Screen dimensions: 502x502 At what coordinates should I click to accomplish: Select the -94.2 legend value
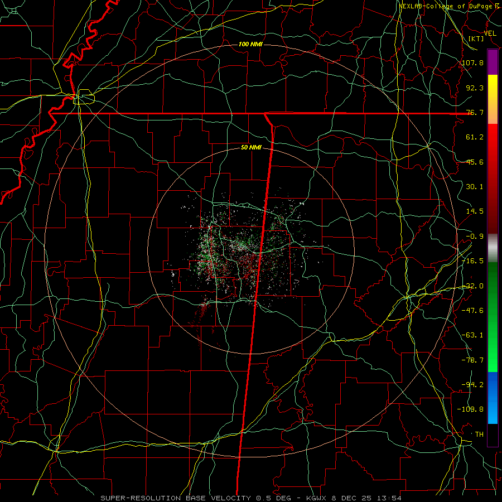pyautogui.click(x=472, y=385)
